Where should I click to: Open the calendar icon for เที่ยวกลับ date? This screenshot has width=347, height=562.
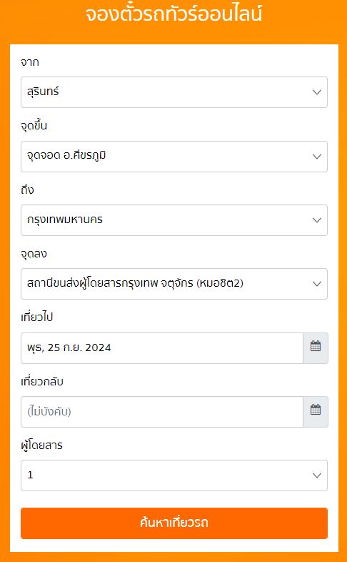click(316, 411)
